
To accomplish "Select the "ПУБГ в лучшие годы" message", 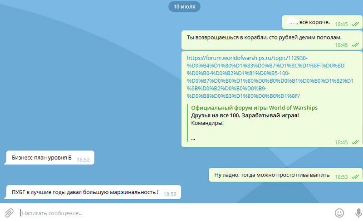I will (85, 192).
